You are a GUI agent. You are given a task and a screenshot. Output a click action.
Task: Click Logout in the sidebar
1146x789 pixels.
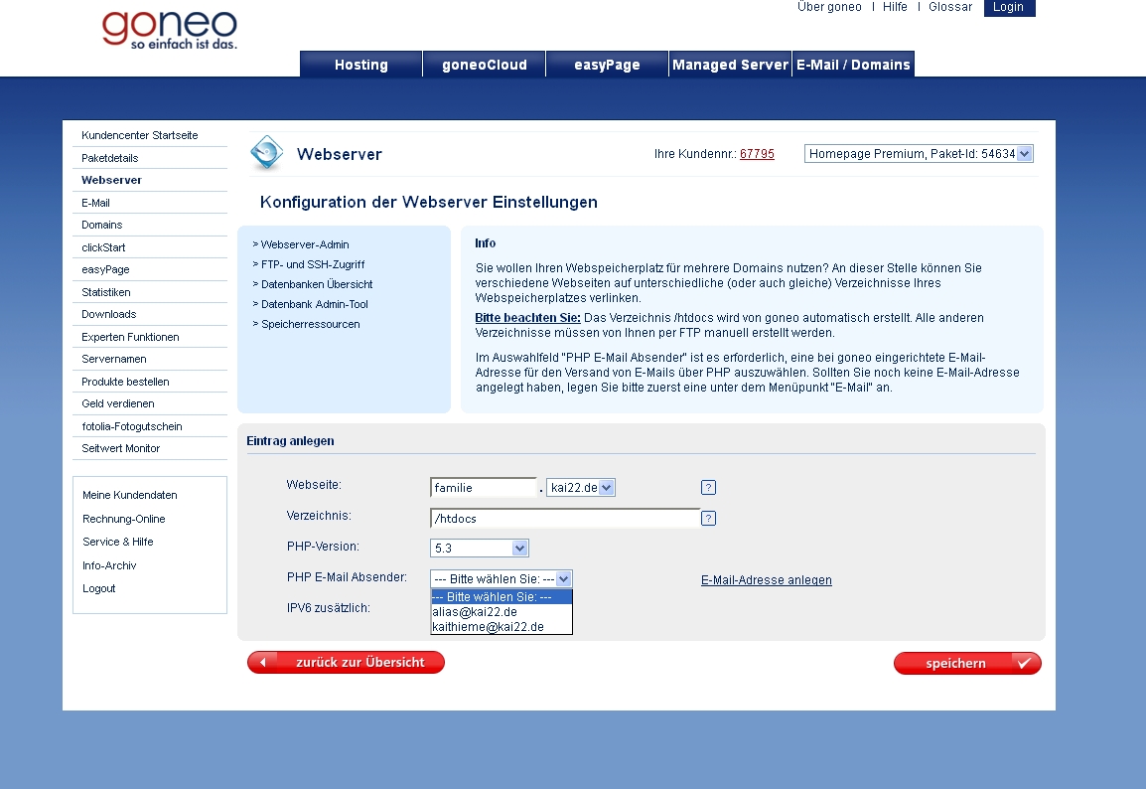(98, 588)
